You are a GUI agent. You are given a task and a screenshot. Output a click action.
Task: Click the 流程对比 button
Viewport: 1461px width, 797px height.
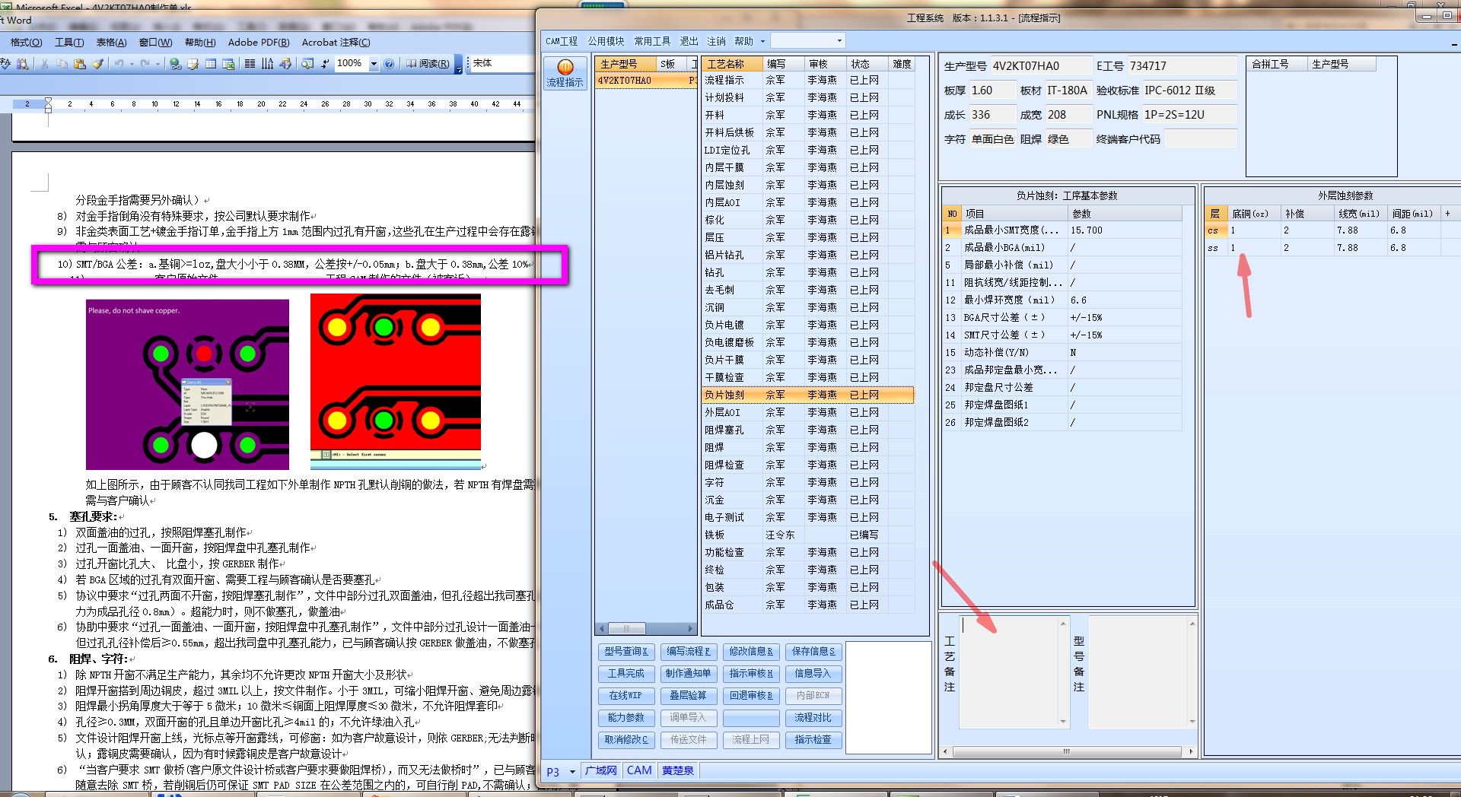813,717
